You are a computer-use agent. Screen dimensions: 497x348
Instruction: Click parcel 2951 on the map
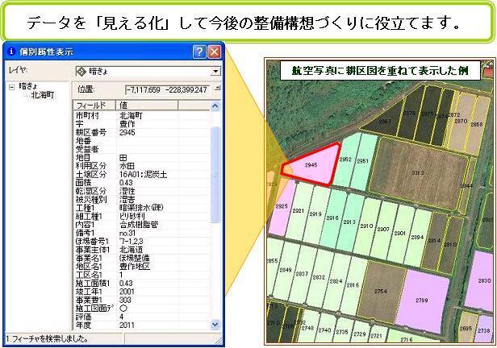point(362,161)
